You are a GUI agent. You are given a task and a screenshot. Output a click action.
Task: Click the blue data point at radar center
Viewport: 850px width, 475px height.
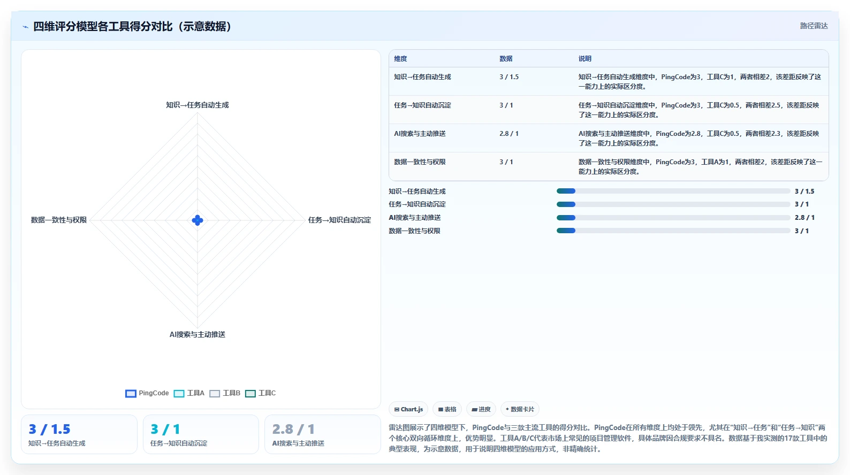coord(198,220)
